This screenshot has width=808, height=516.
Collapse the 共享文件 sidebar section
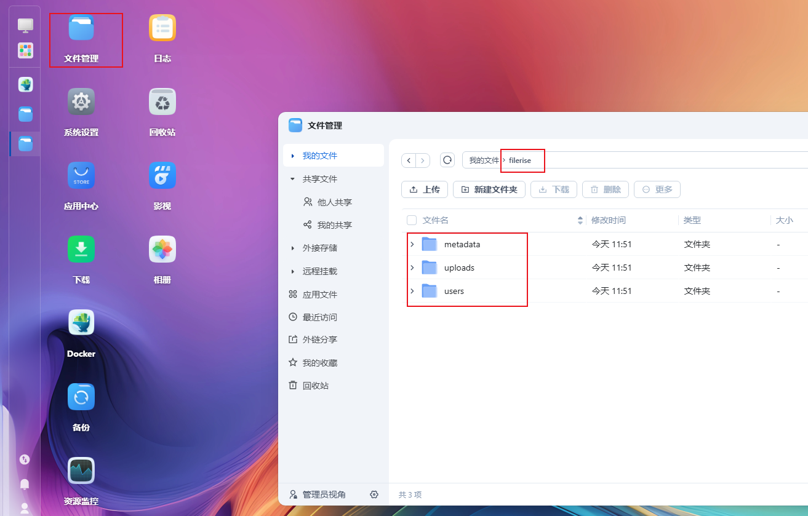(x=292, y=179)
